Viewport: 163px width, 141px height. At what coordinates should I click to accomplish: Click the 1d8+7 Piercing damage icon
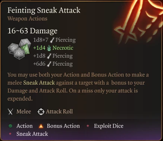click(x=52, y=40)
